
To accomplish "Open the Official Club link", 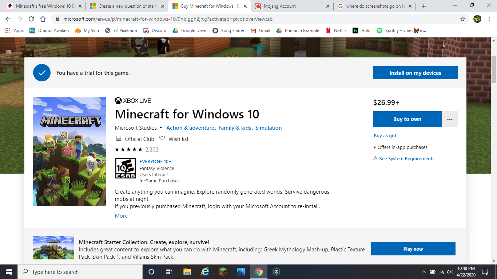I will [x=135, y=139].
